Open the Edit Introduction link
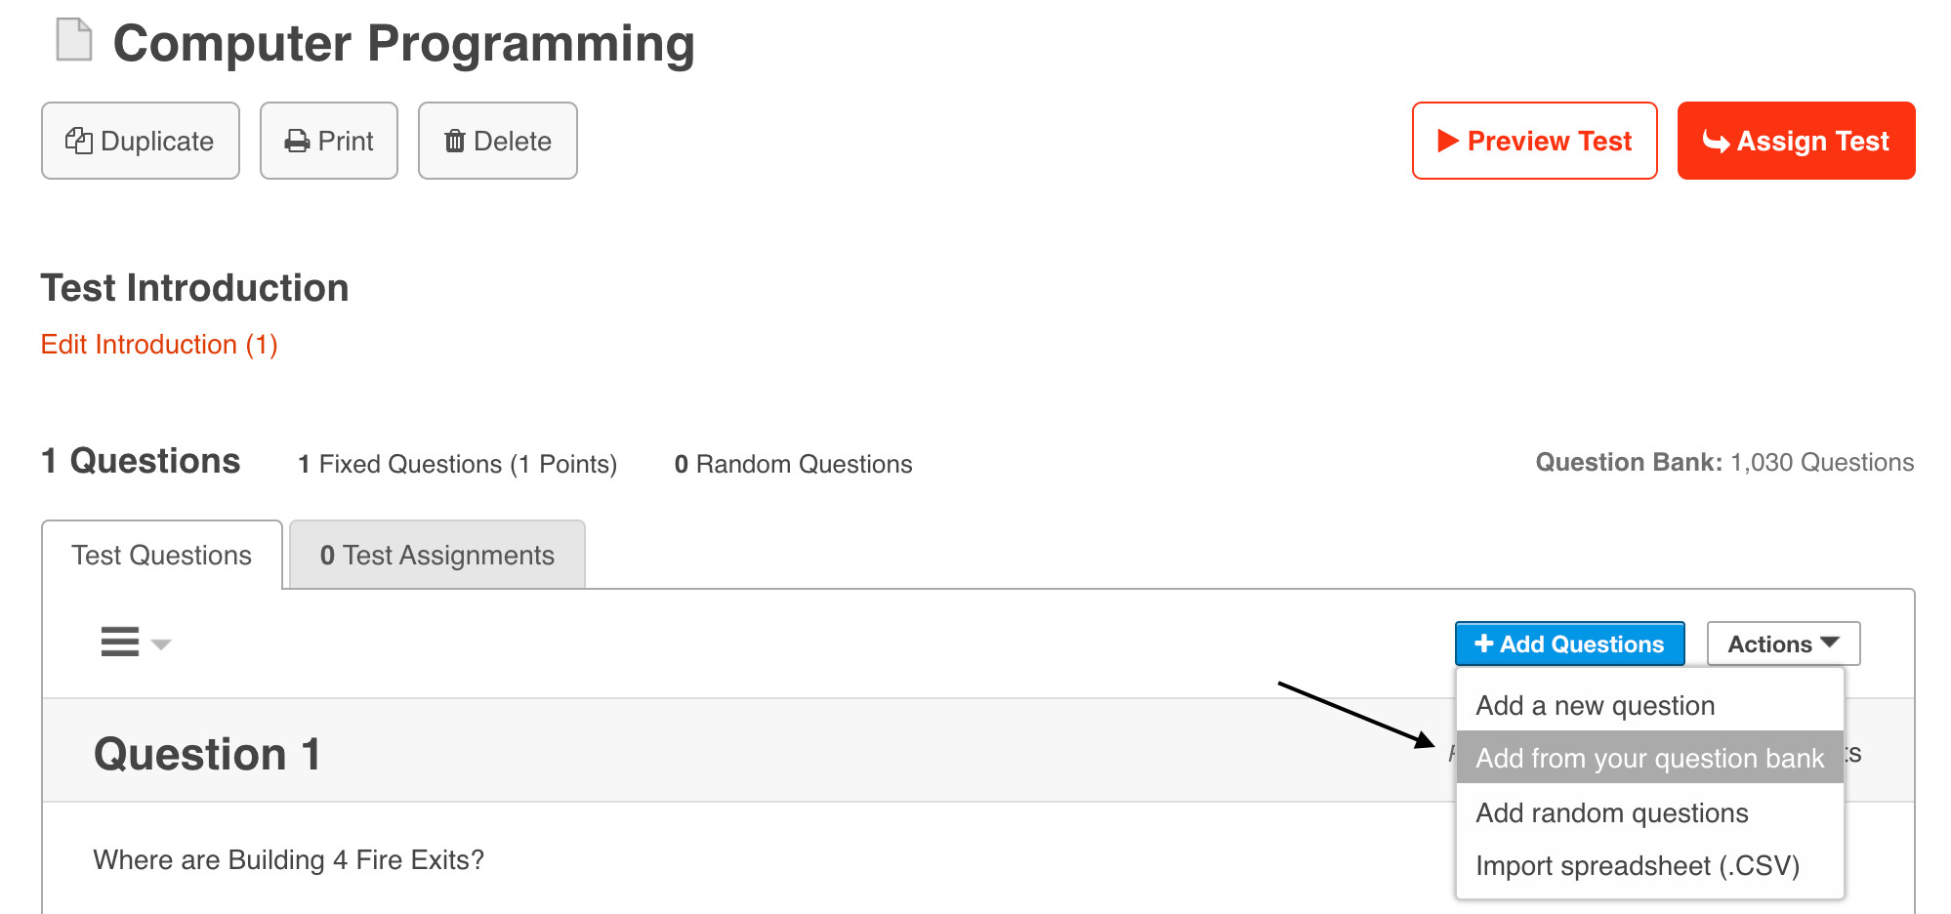 pyautogui.click(x=159, y=345)
